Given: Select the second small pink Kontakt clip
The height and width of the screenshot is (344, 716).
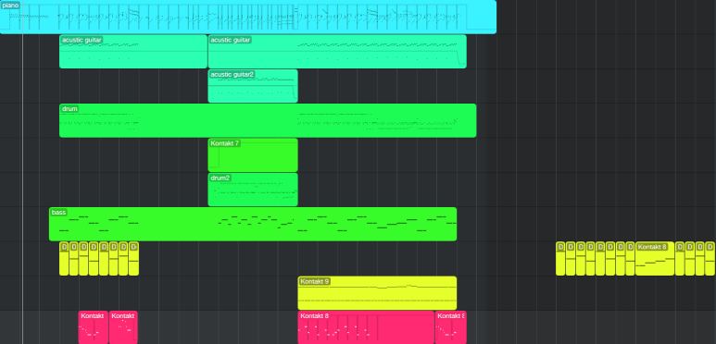Looking at the screenshot, I should [x=123, y=327].
